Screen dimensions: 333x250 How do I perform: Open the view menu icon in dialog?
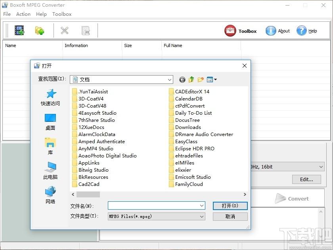[x=212, y=80]
